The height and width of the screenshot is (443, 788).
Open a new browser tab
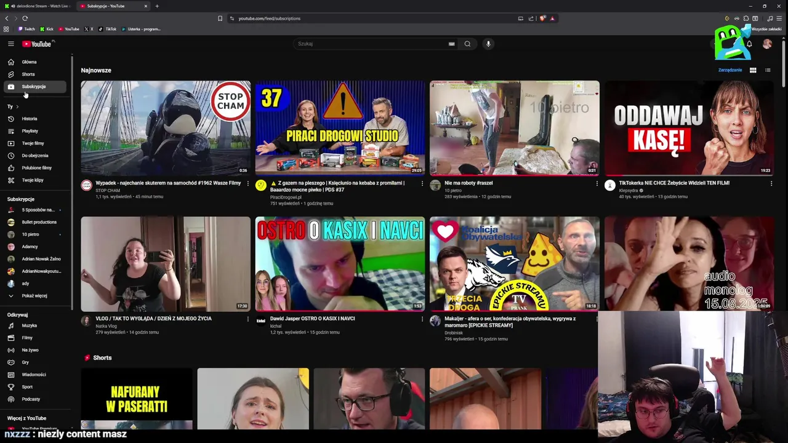157,6
